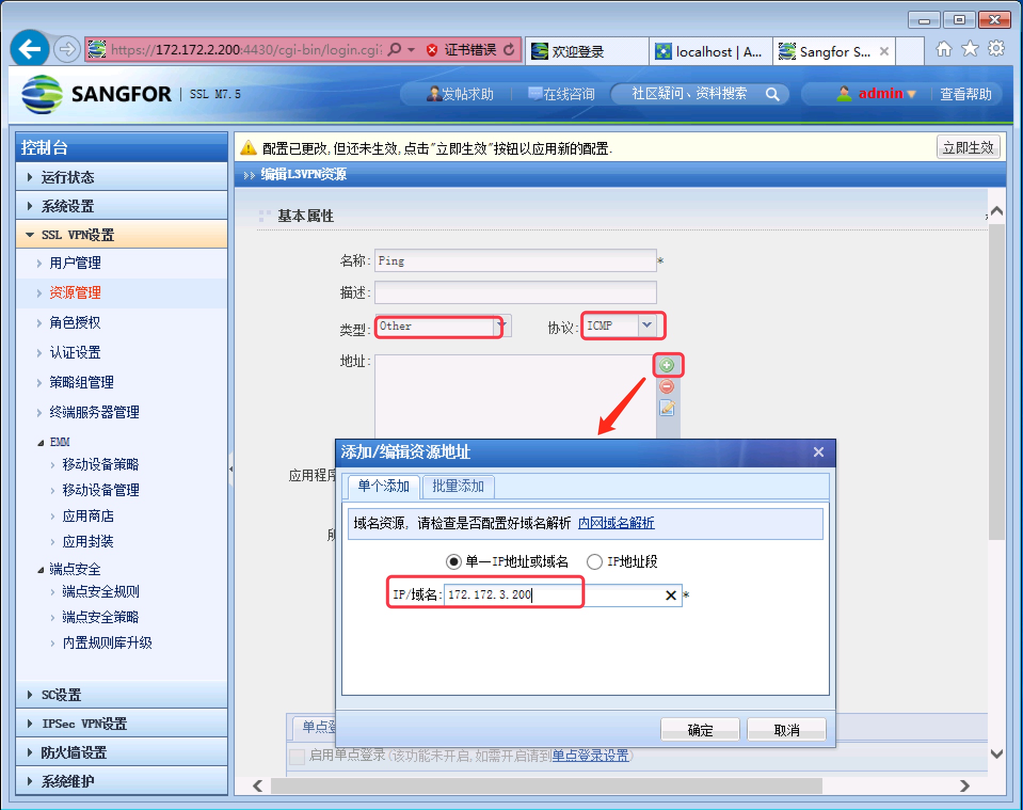This screenshot has height=810, width=1023.
Task: Expand the 系统设置 section
Action: [x=122, y=205]
